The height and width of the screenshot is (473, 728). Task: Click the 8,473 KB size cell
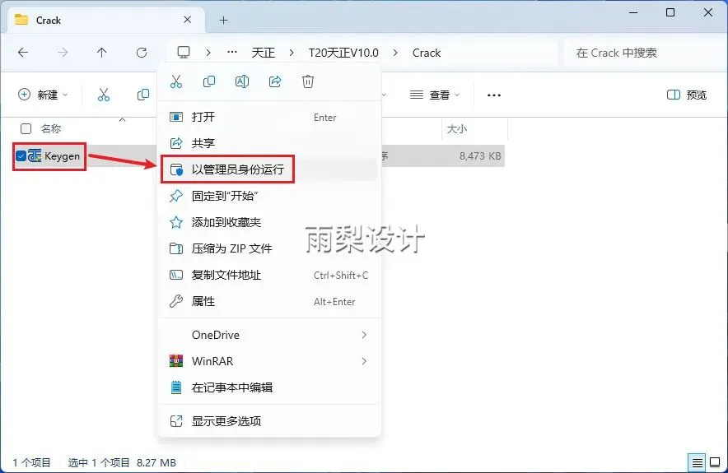(x=480, y=155)
